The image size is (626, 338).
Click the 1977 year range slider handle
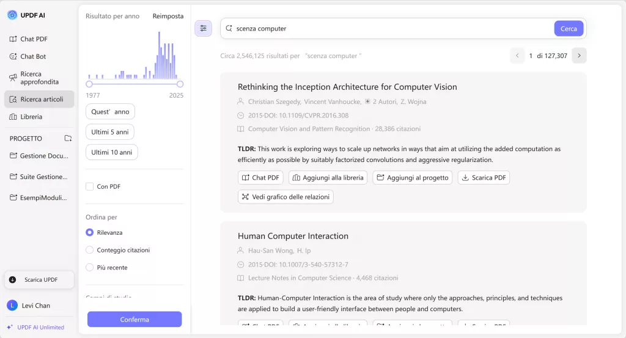89,84
